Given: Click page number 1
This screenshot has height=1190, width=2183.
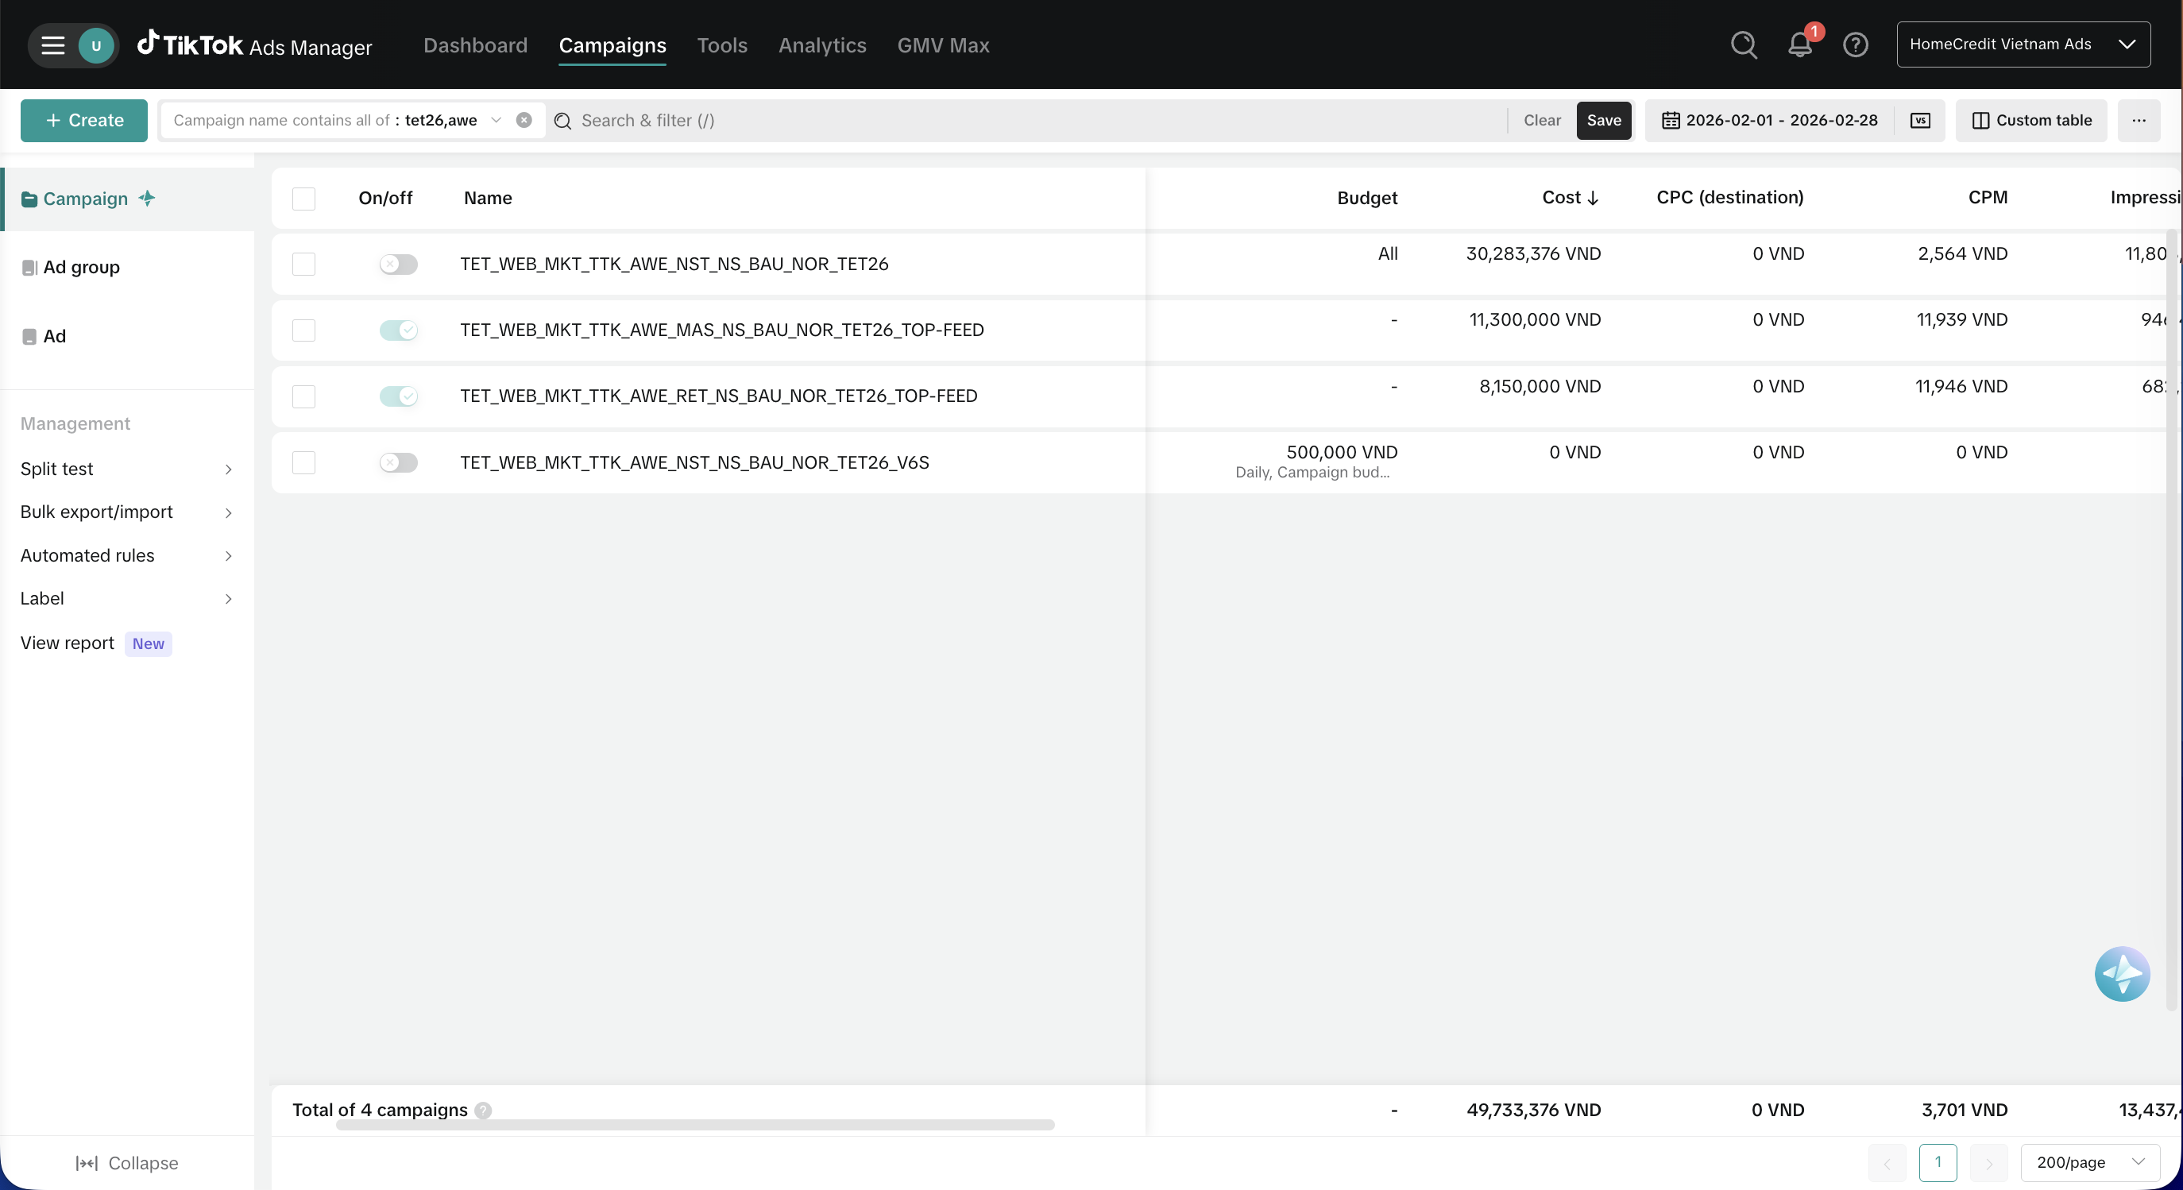Looking at the screenshot, I should [x=1938, y=1163].
